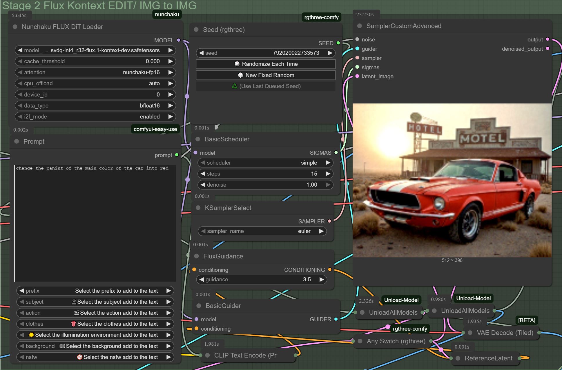Click the latent_image input socket
This screenshot has width=562, height=370.
tap(357, 76)
